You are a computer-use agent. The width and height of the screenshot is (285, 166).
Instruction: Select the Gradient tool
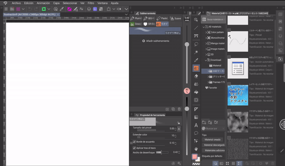click(x=196, y=117)
